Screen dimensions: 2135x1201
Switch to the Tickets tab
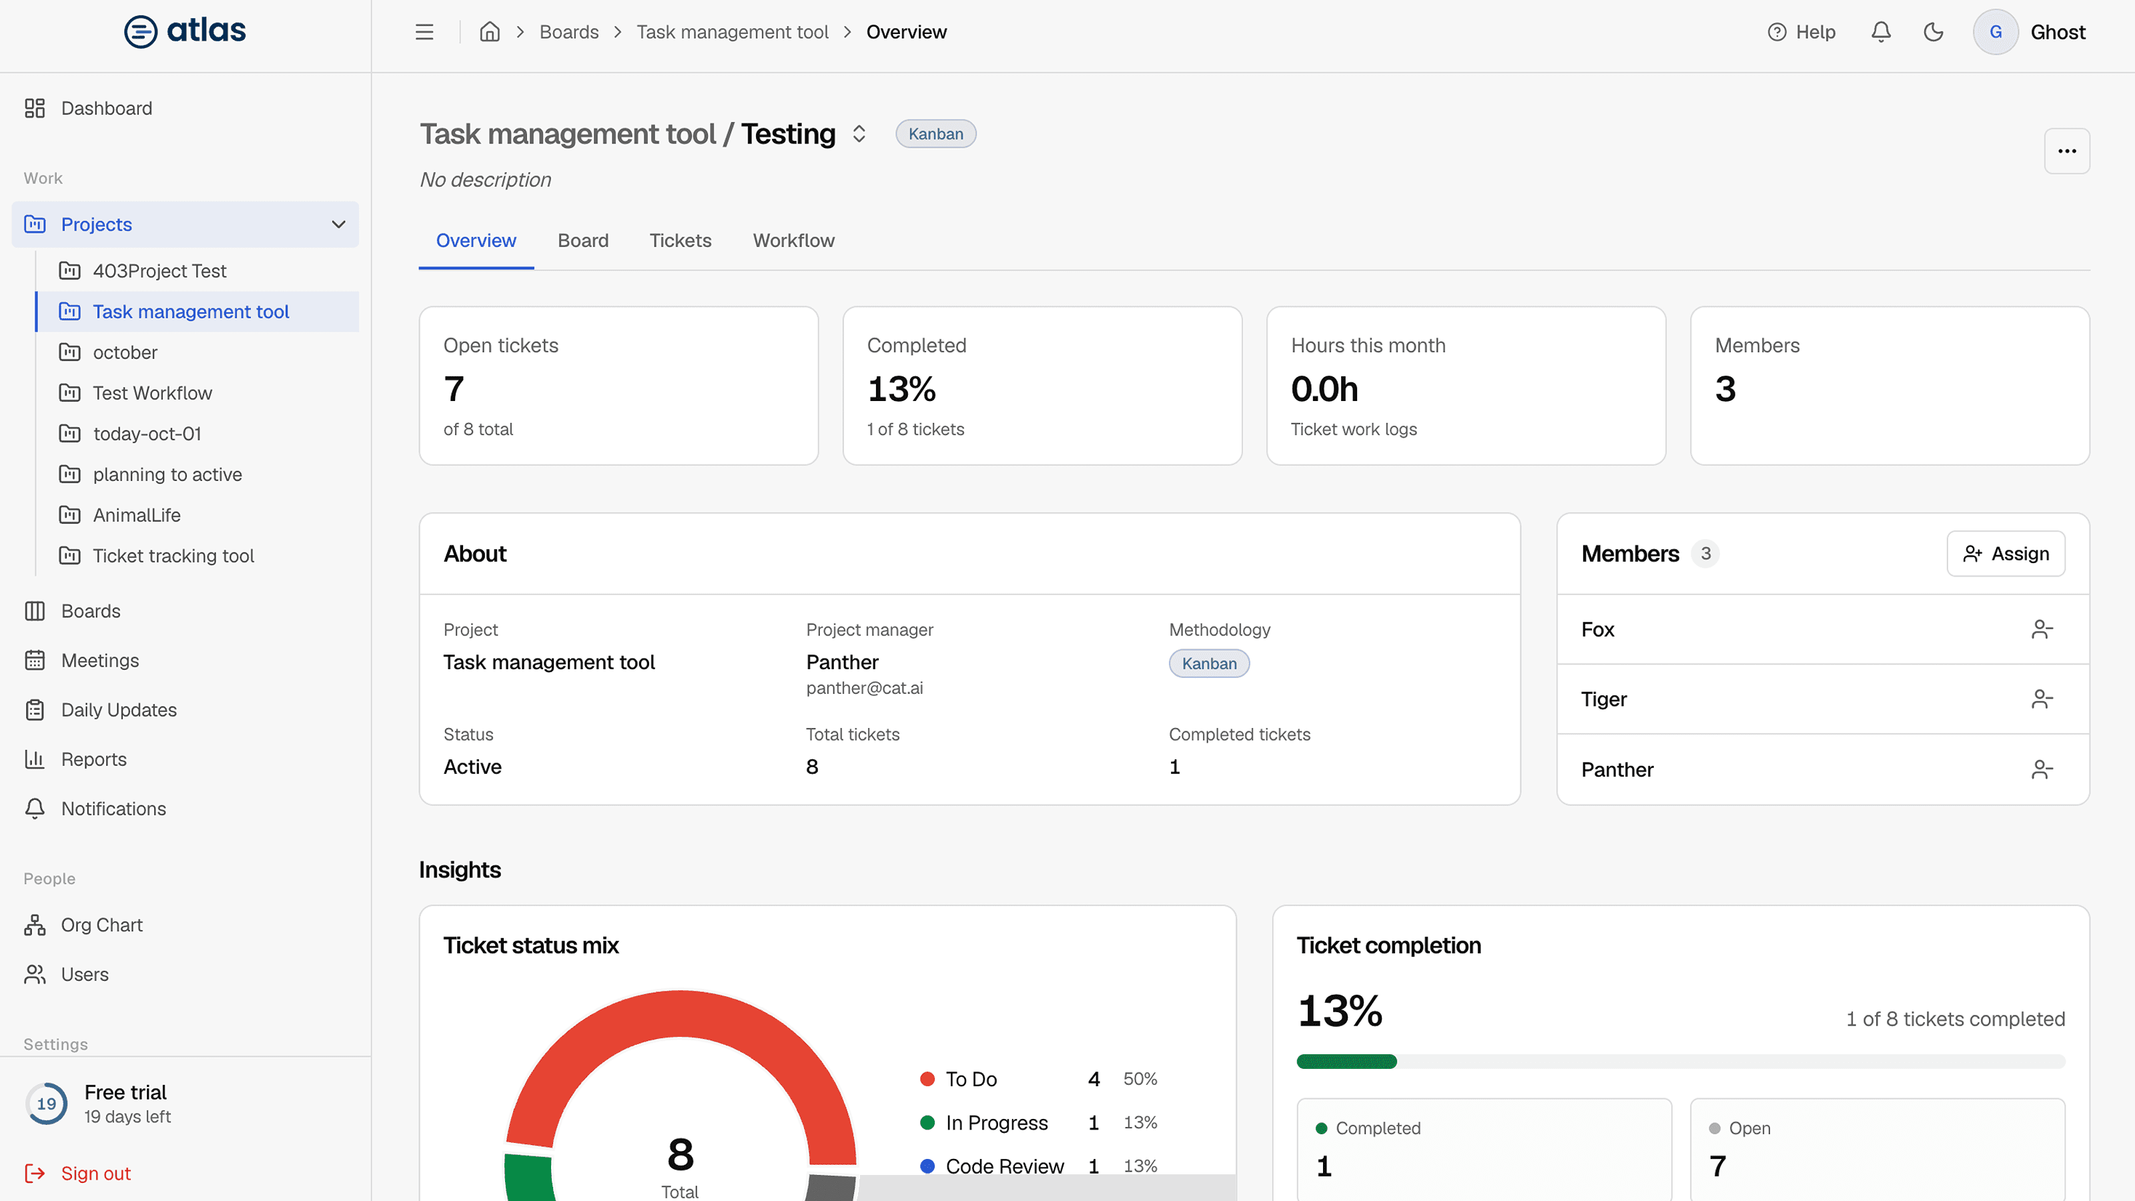tap(681, 240)
